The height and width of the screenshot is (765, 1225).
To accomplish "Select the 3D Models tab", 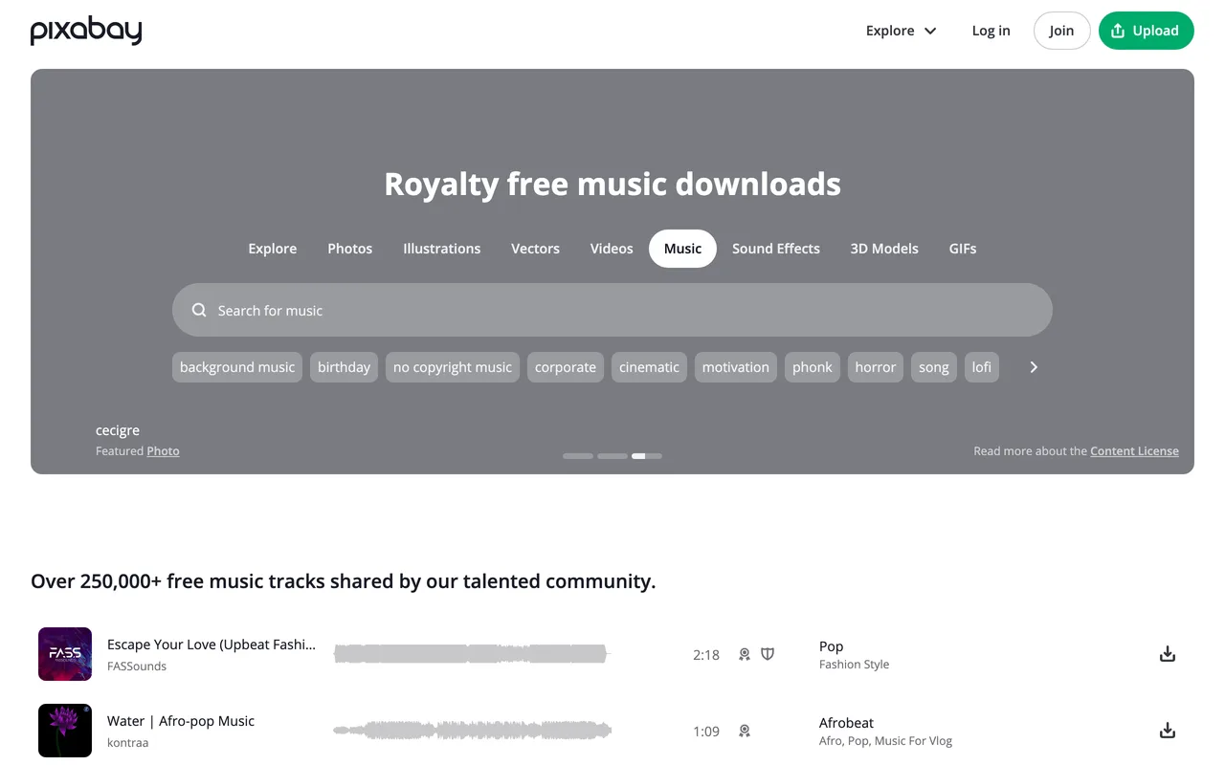I will 884,249.
